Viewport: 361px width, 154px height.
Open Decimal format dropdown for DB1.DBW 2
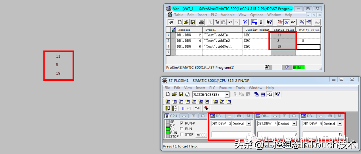248,124
